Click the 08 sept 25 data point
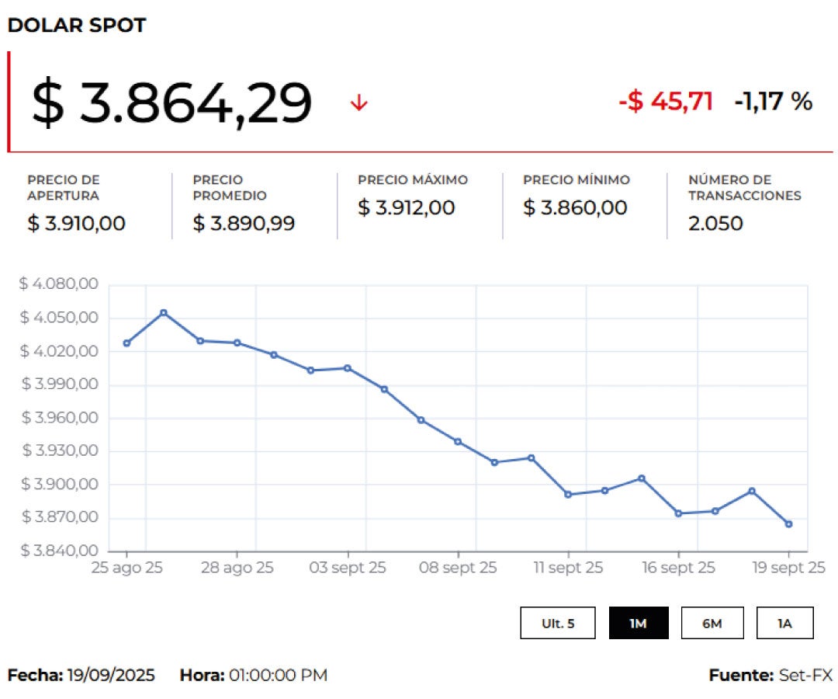 coord(458,442)
